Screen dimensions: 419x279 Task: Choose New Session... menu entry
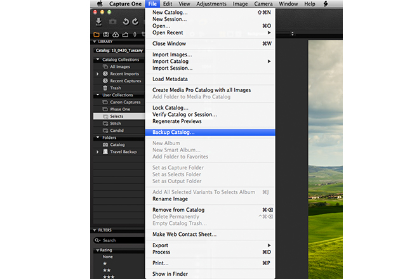tap(210, 19)
